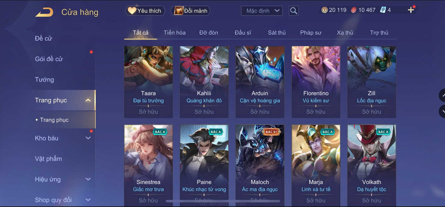Image resolution: width=445 pixels, height=207 pixels.
Task: Open Tướng in the sidebar
Action: (x=44, y=80)
